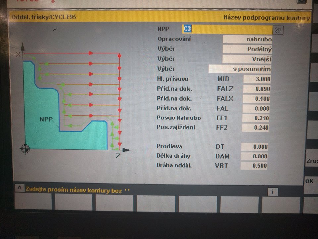Image resolution: width=318 pixels, height=239 pixels.
Task: Select the VRT retract distance field 0.500
Action: pos(254,166)
